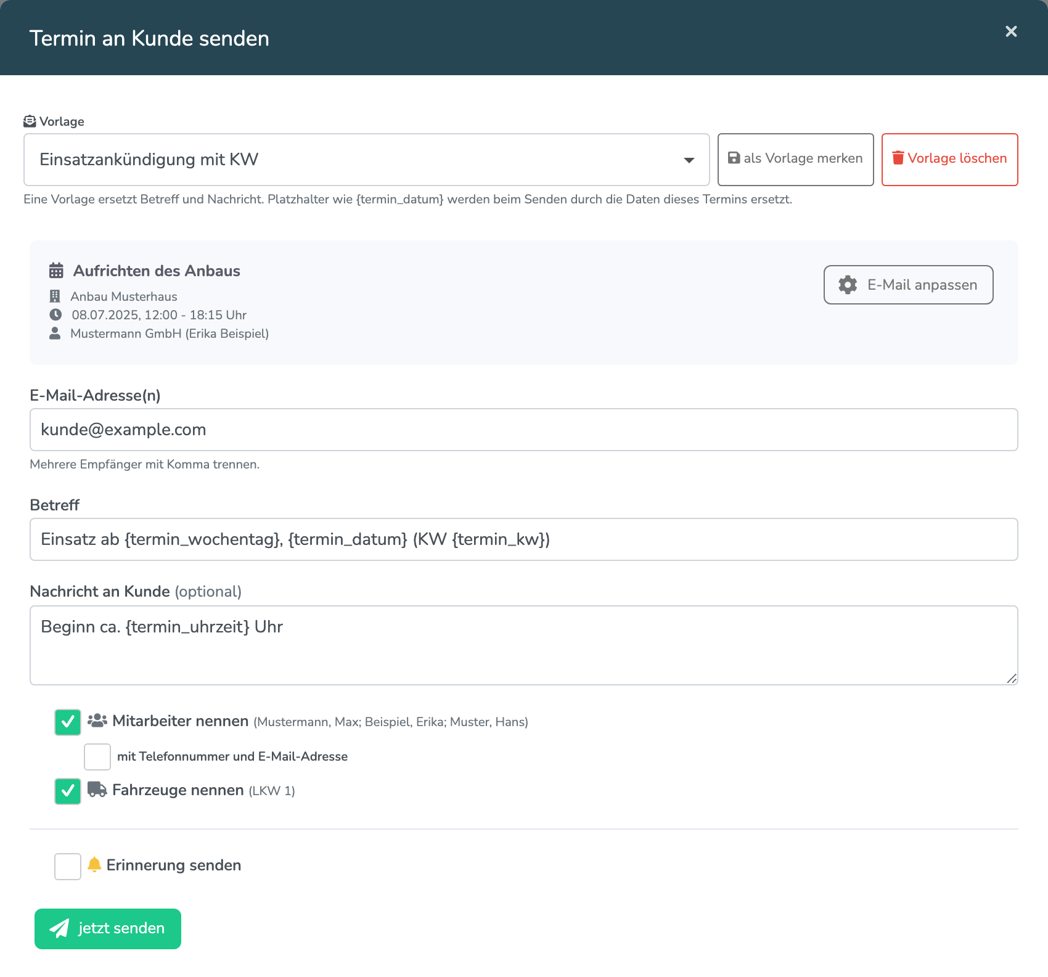The width and height of the screenshot is (1048, 977).
Task: Open E-Mail anpassen settings
Action: pos(908,285)
